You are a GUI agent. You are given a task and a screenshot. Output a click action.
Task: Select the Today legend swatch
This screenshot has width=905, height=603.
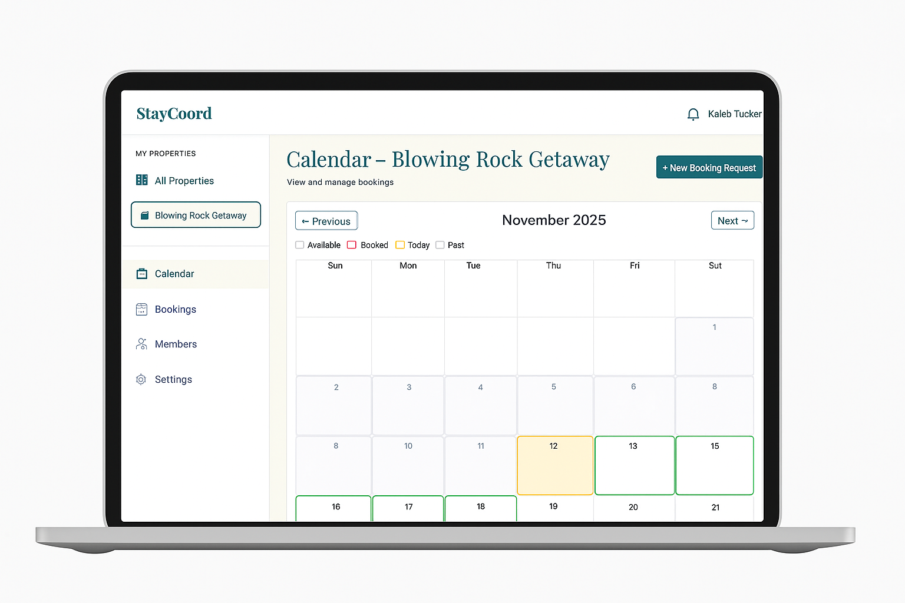[x=401, y=244]
